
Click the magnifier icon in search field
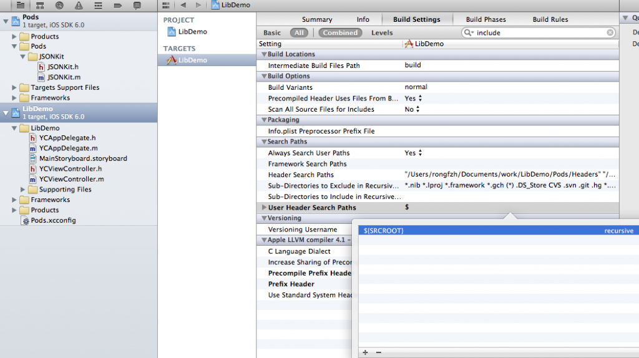pos(468,32)
